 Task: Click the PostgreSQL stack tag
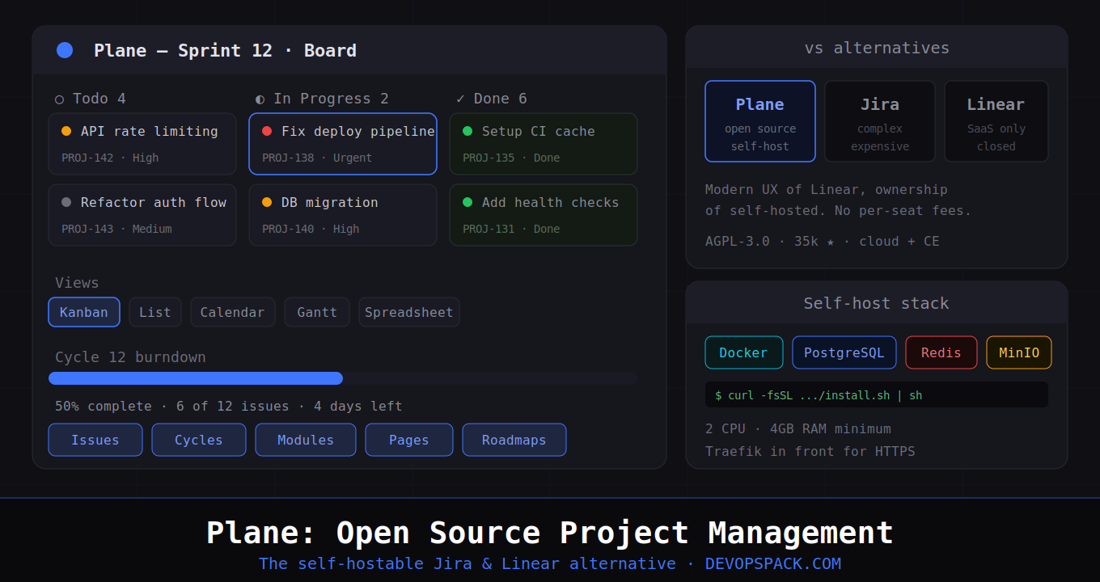[x=844, y=352]
